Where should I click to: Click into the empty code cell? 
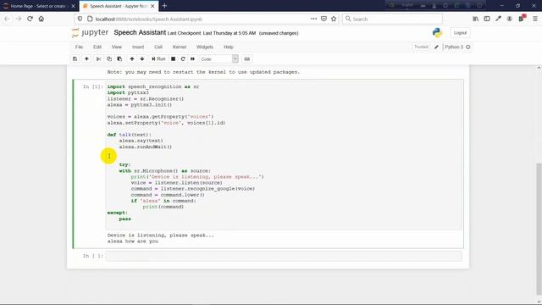284,256
